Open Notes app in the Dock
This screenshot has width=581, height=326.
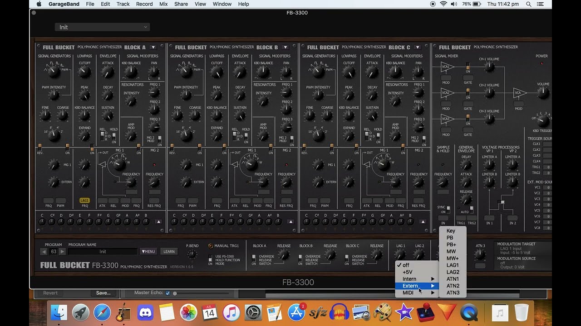(167, 312)
